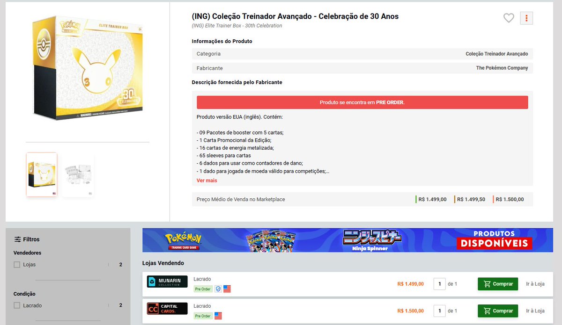Click Coleção Treinador Avançado category value
Image resolution: width=562 pixels, height=325 pixels.
[x=496, y=54]
